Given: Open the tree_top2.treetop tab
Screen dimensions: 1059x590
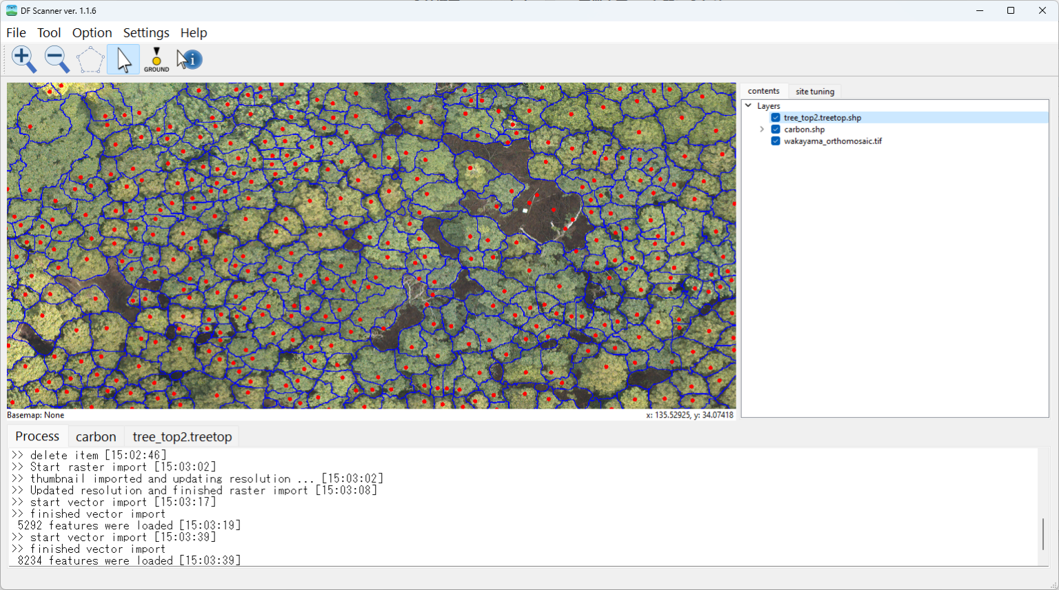Looking at the screenshot, I should [x=181, y=436].
